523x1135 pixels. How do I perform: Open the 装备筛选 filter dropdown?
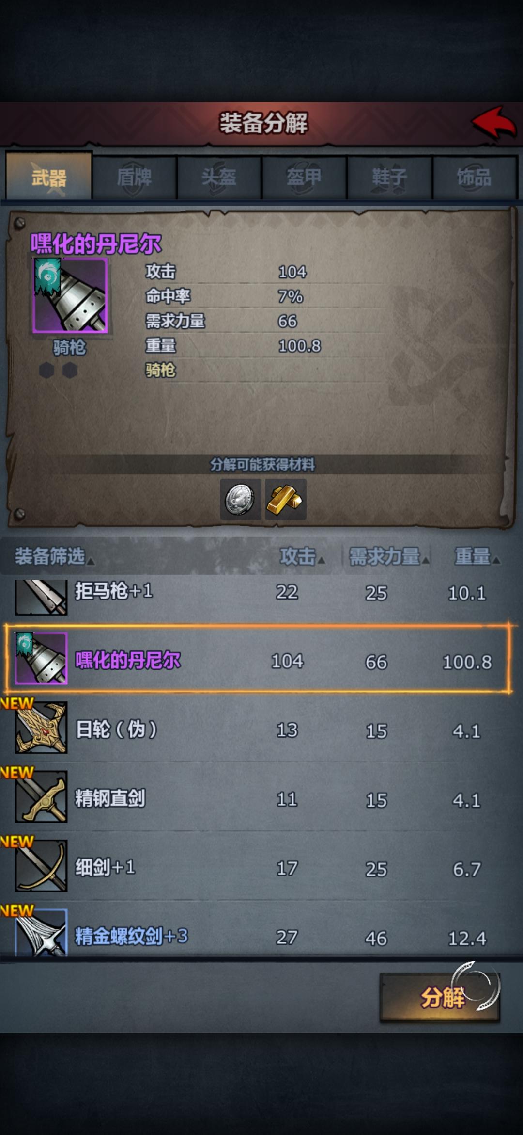coord(54,556)
